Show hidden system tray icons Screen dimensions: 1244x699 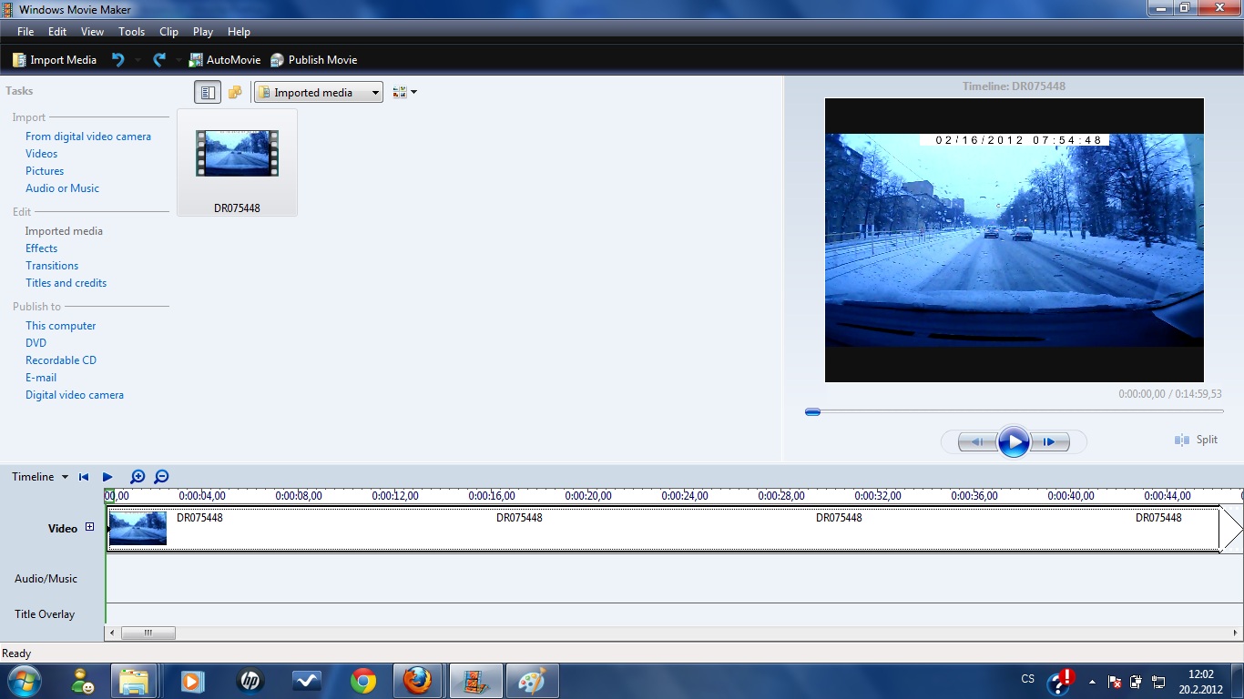(1092, 681)
